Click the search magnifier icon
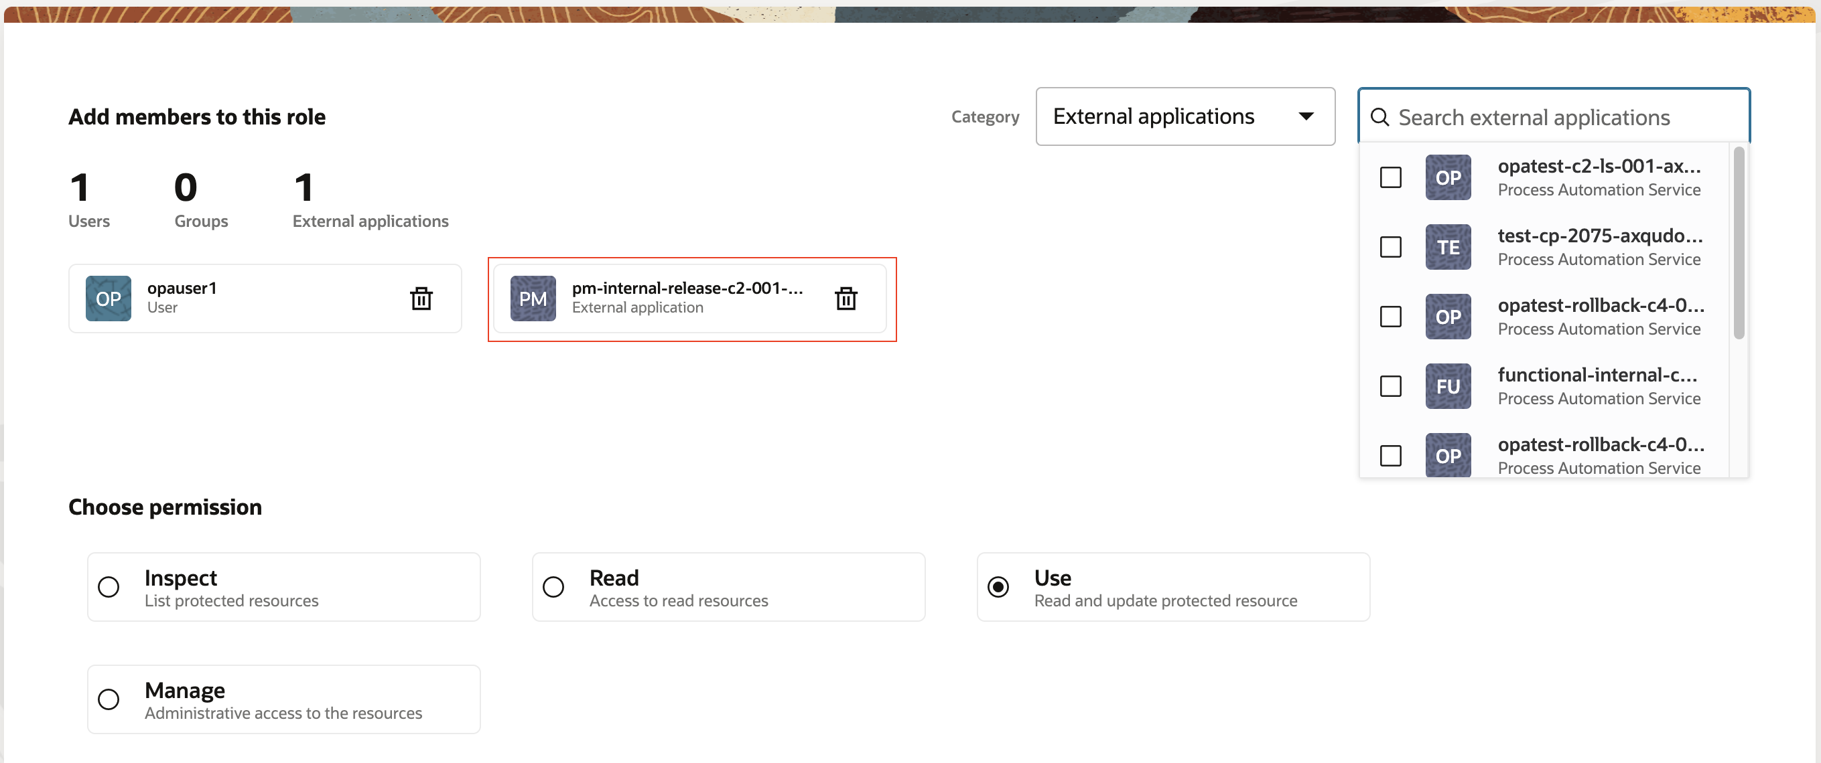1821x763 pixels. (1381, 116)
